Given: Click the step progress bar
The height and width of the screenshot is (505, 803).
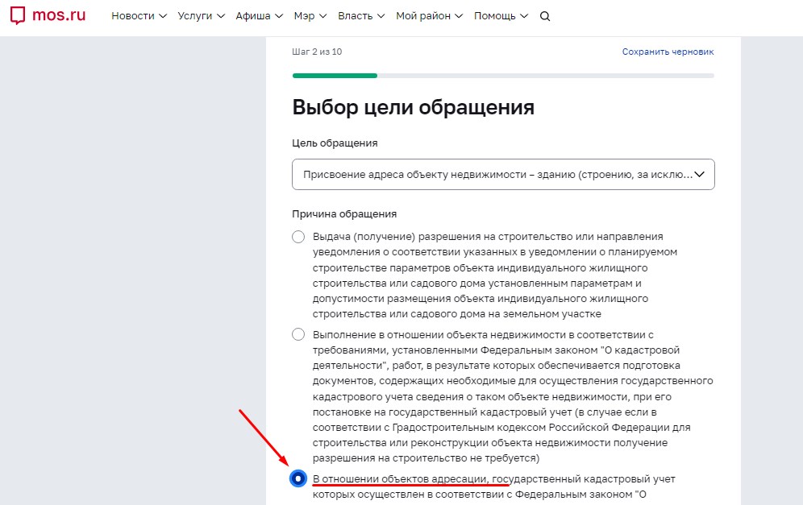Looking at the screenshot, I should 503,76.
